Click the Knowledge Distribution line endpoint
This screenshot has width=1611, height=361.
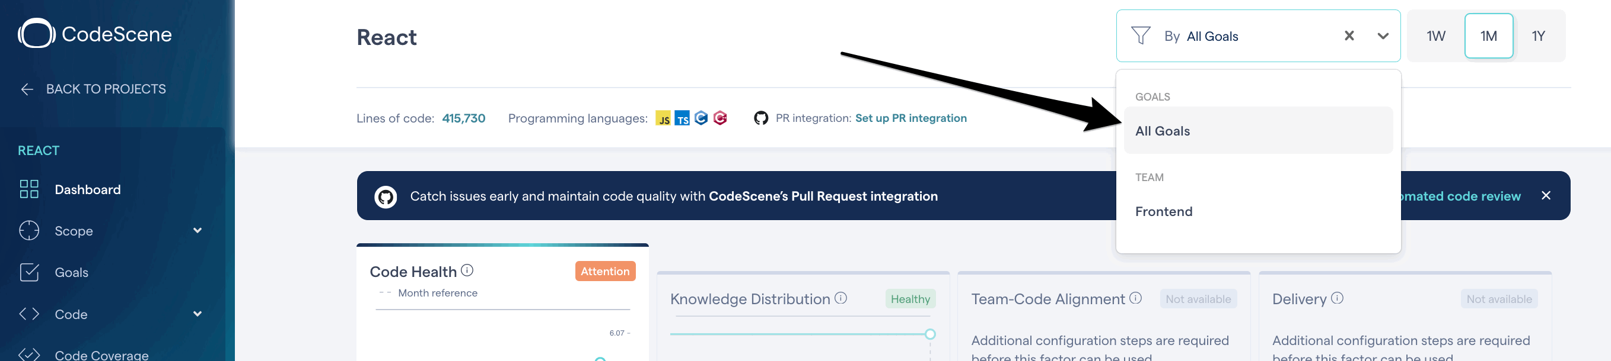coord(930,334)
